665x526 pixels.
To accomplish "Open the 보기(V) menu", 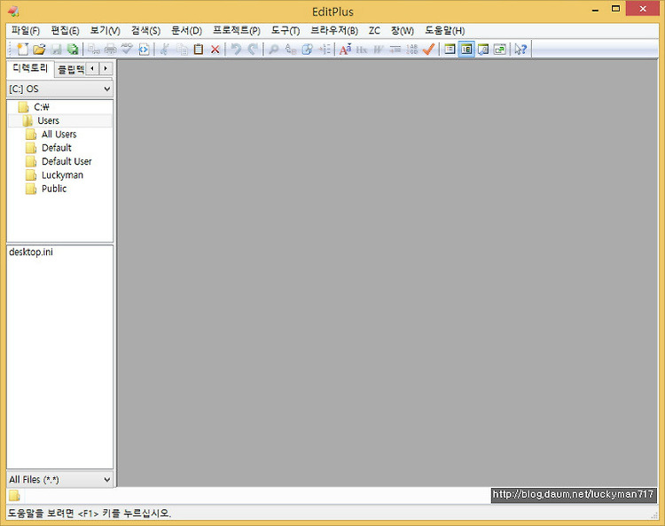I will click(x=106, y=30).
